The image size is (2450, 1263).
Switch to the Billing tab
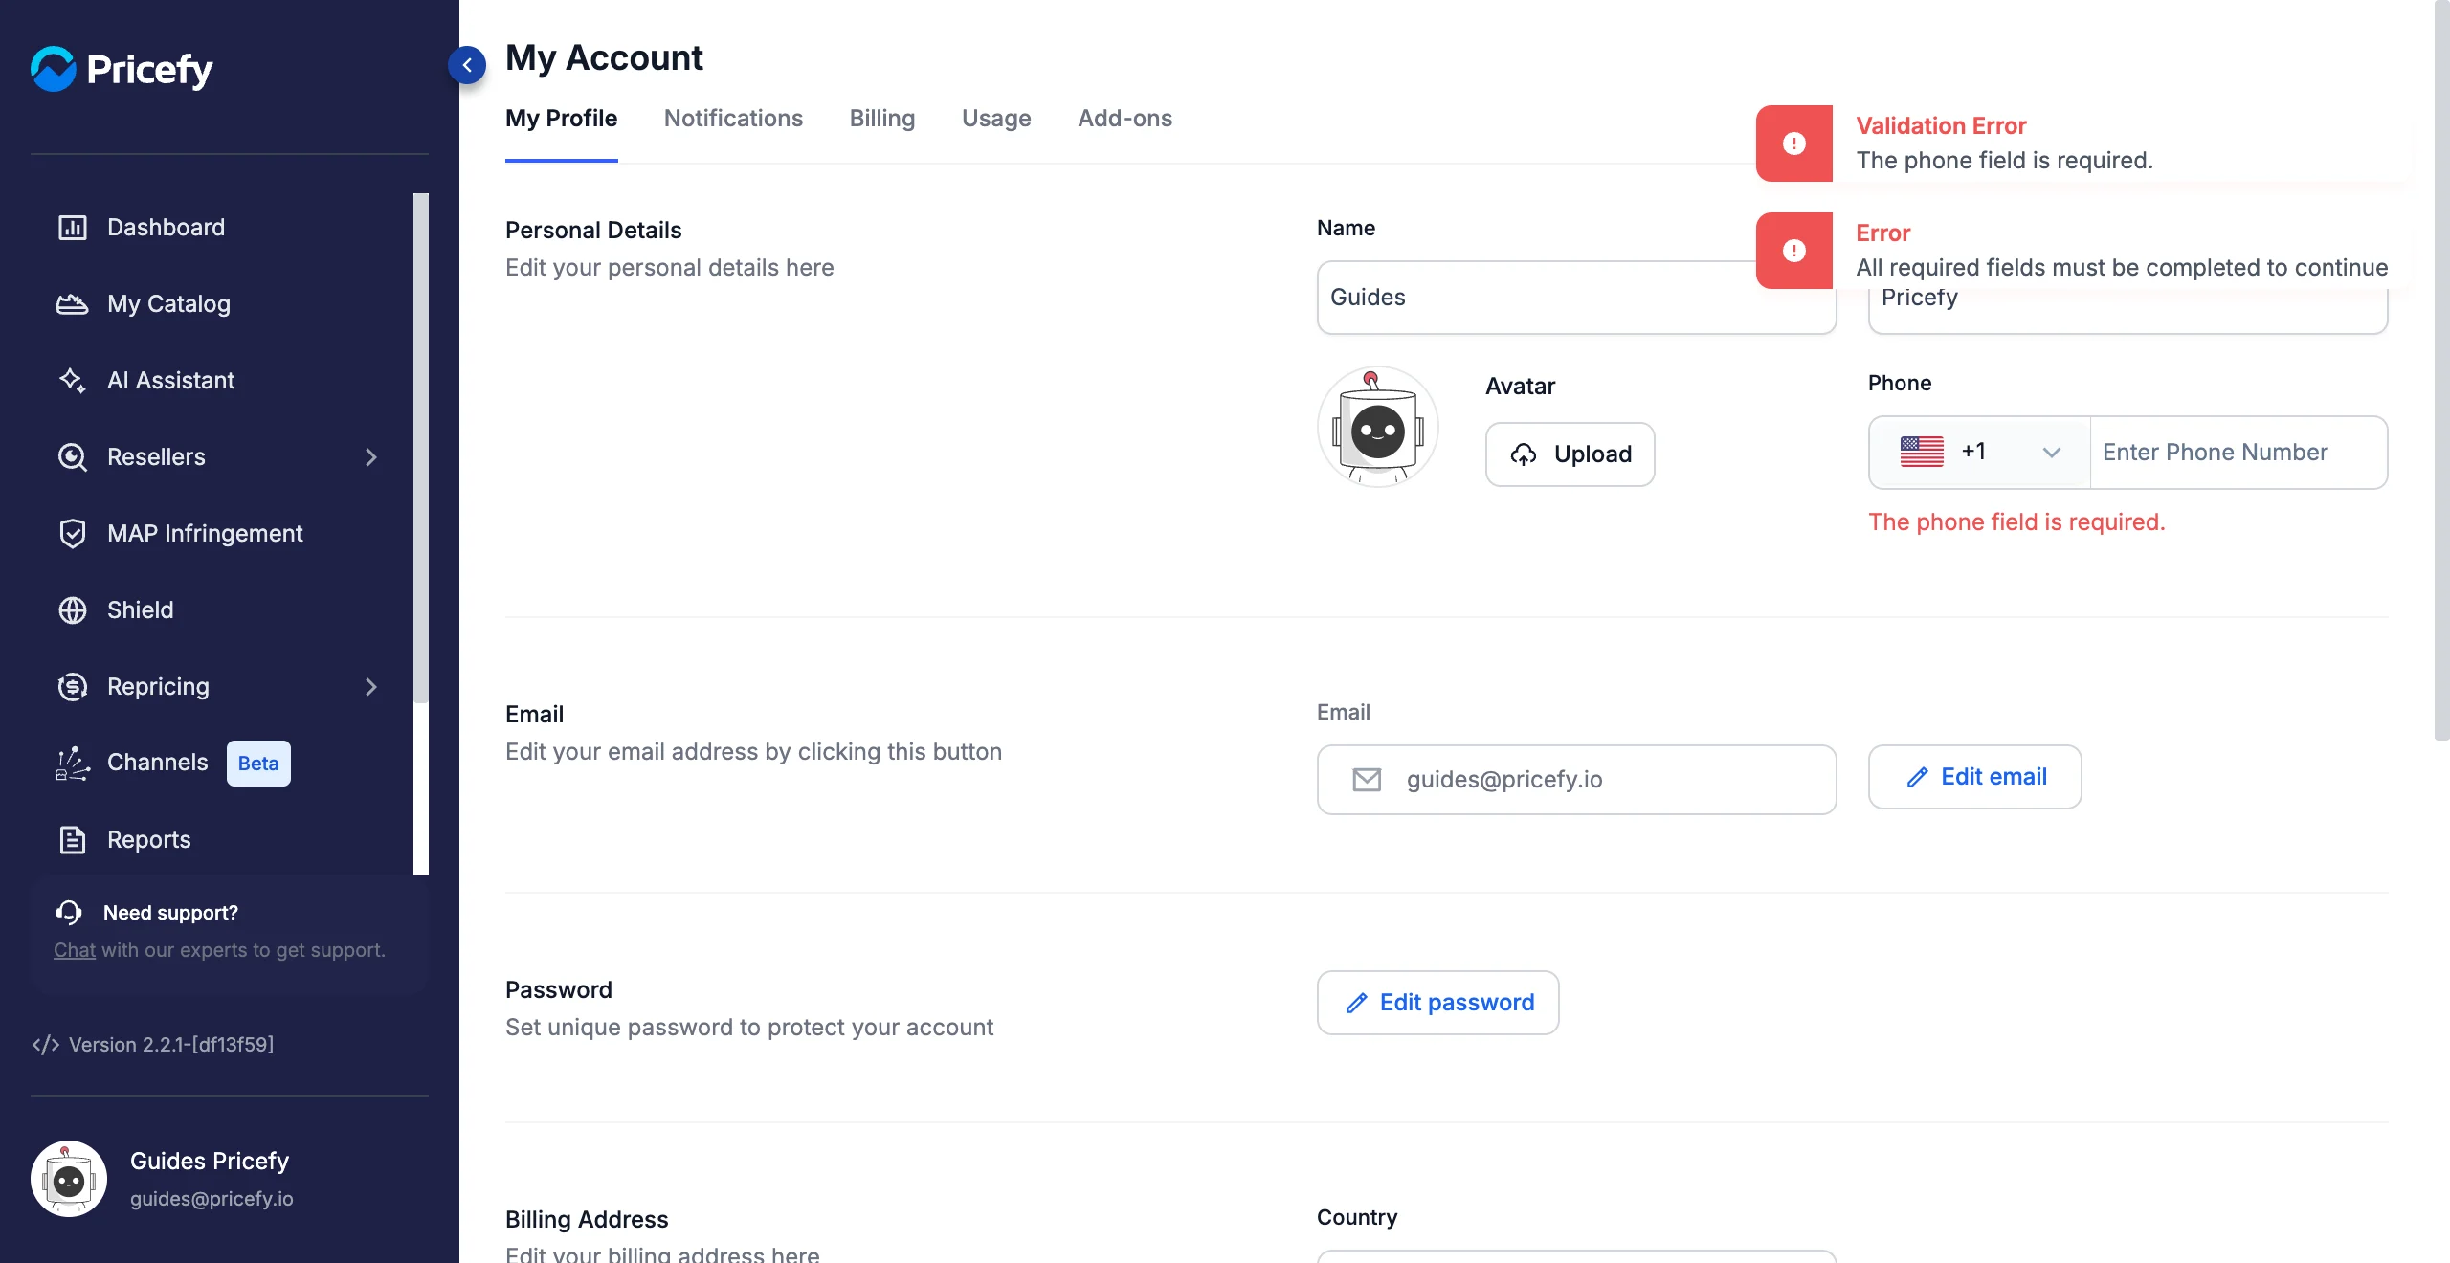(x=882, y=119)
